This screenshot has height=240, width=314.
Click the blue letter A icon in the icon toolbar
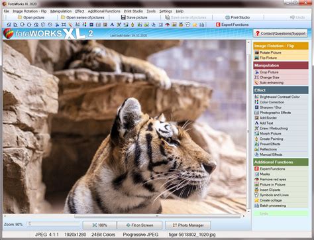point(112,25)
